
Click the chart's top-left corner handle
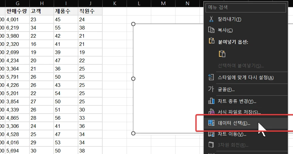(x=133, y=24)
